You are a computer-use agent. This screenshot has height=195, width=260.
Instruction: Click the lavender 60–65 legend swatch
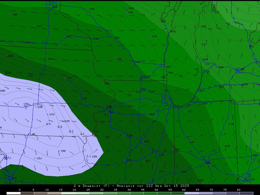click(191, 193)
